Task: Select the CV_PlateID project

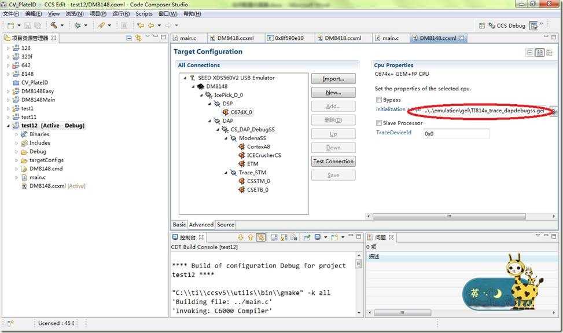Action: click(35, 83)
